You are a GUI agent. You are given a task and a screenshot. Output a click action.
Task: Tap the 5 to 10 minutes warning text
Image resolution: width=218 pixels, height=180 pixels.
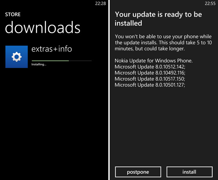[x=163, y=43]
